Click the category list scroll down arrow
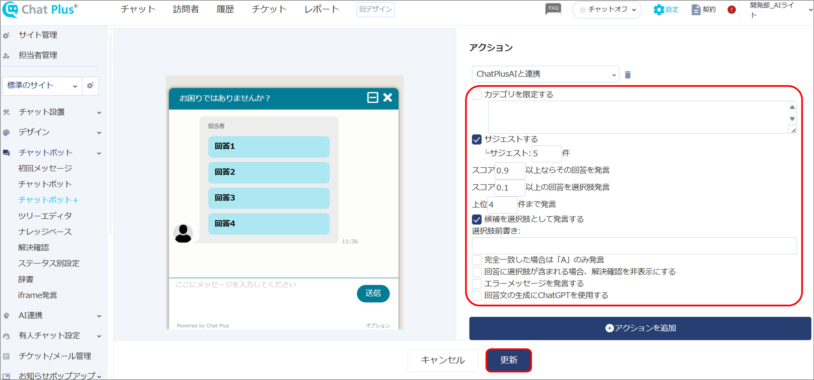 click(792, 119)
